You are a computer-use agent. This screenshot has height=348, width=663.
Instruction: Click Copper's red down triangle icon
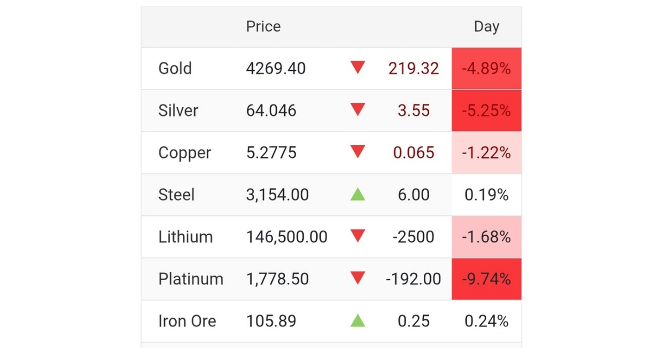pos(358,152)
